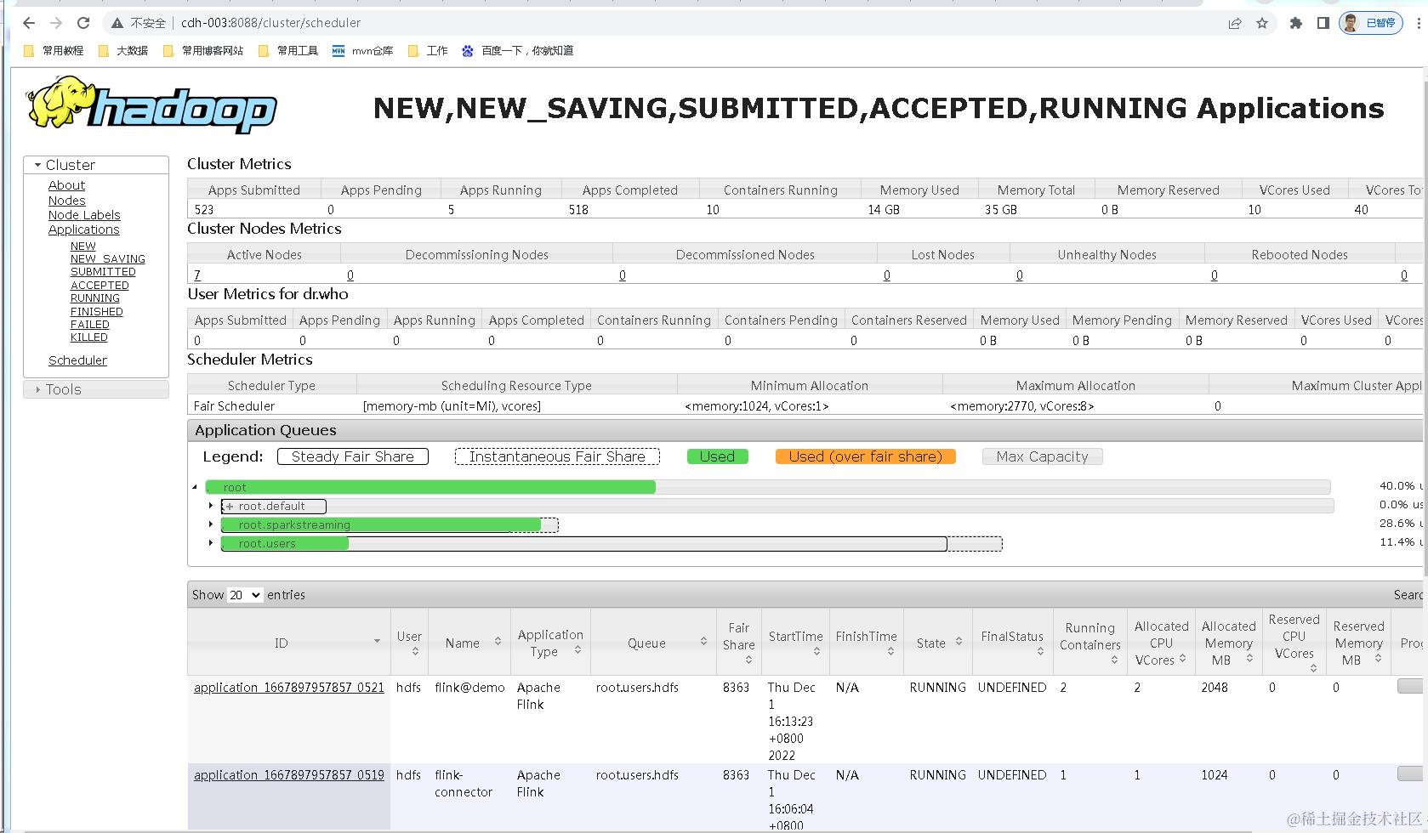Click the expand arrow beside root.users queue
The image size is (1428, 833).
click(211, 543)
